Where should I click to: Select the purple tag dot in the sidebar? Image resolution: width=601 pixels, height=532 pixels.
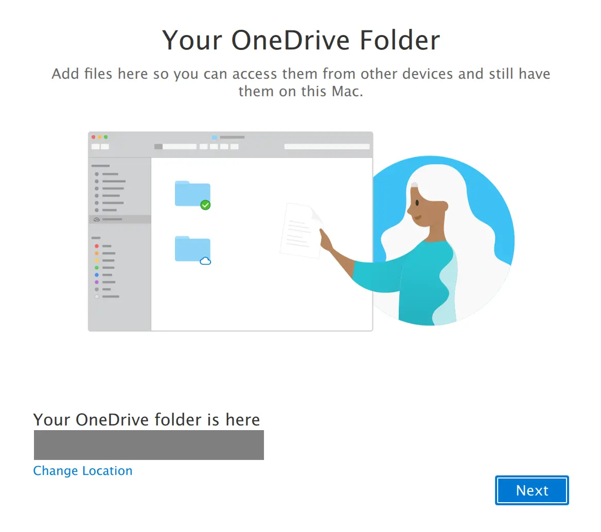tap(97, 282)
